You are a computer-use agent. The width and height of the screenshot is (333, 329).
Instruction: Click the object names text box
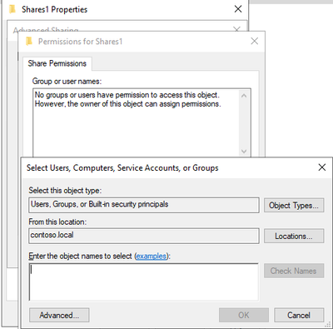pyautogui.click(x=143, y=282)
